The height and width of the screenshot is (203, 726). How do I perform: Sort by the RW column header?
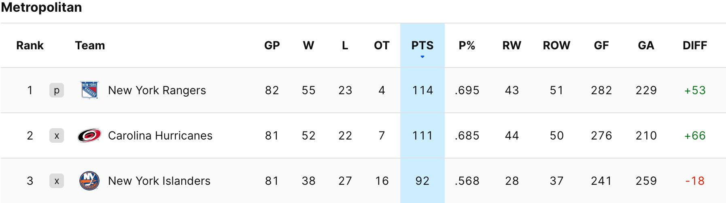click(x=512, y=45)
